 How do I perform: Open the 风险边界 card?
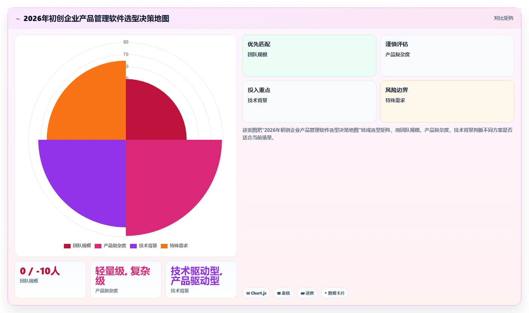447,101
